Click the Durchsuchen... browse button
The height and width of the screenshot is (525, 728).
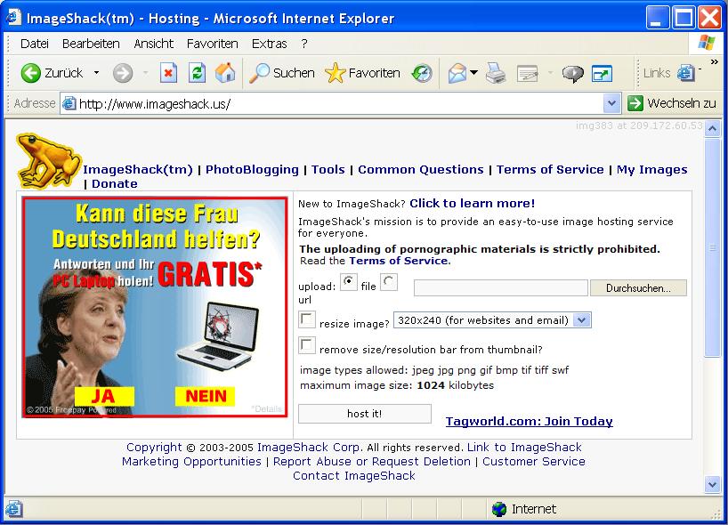point(638,288)
